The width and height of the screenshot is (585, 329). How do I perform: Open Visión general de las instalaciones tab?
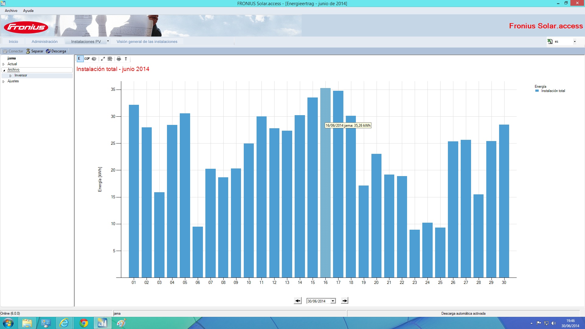click(147, 41)
